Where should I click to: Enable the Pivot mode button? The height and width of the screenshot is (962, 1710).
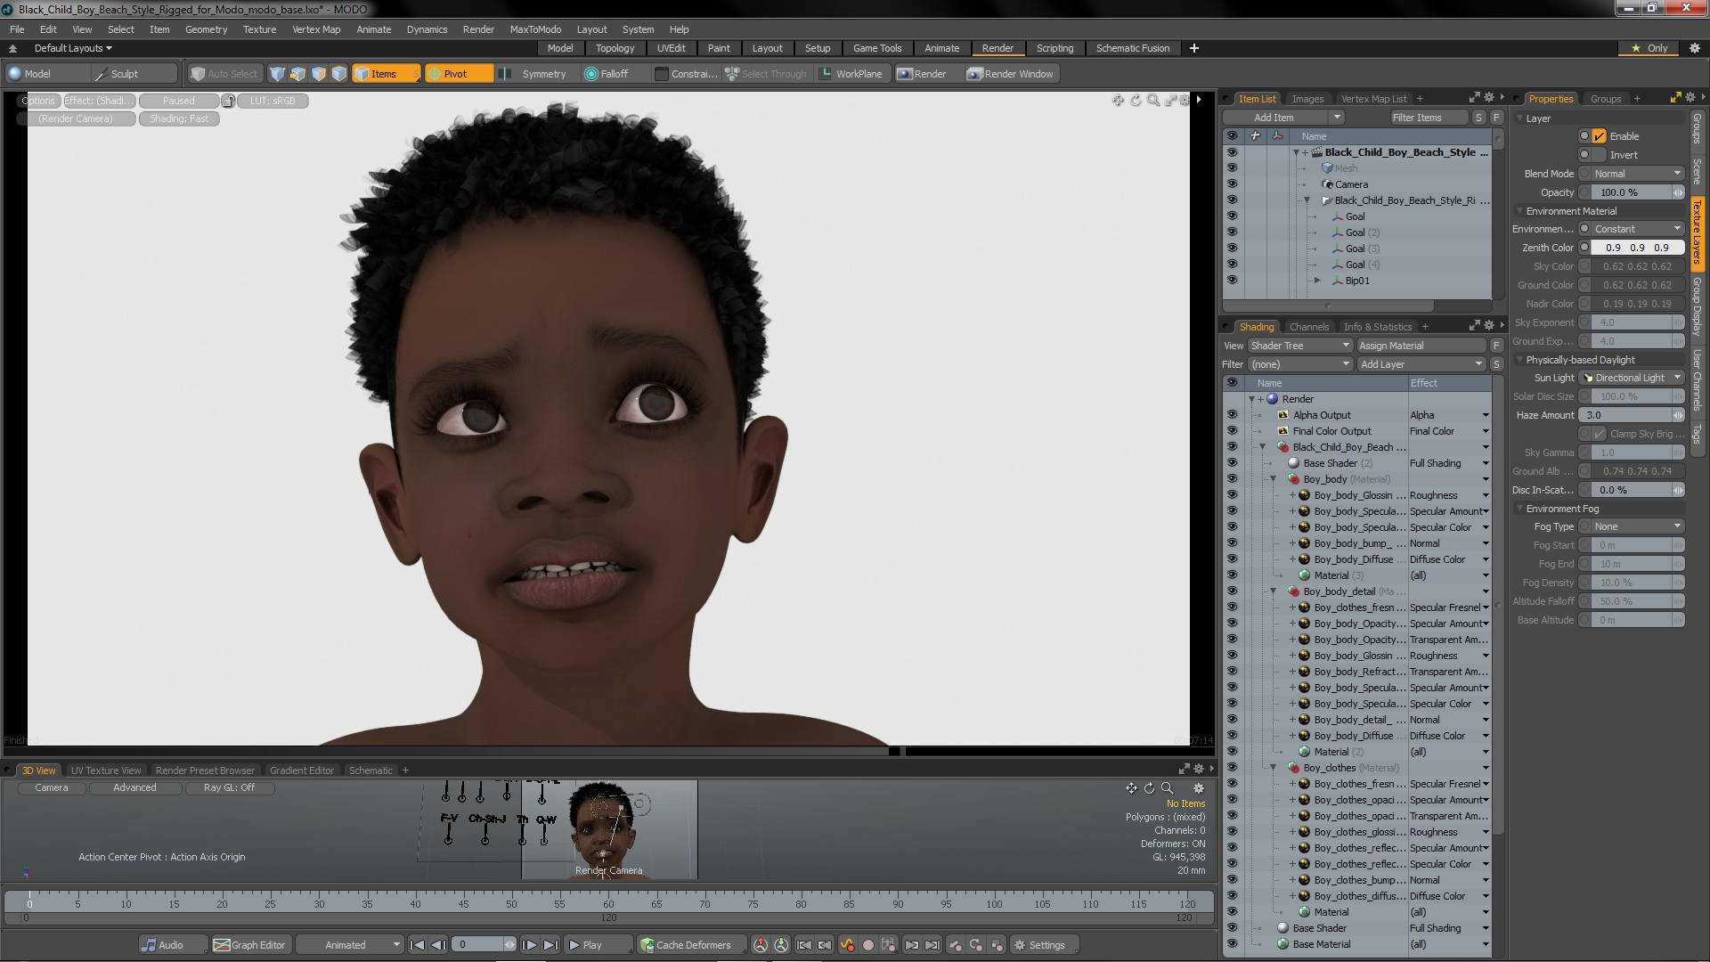point(458,74)
